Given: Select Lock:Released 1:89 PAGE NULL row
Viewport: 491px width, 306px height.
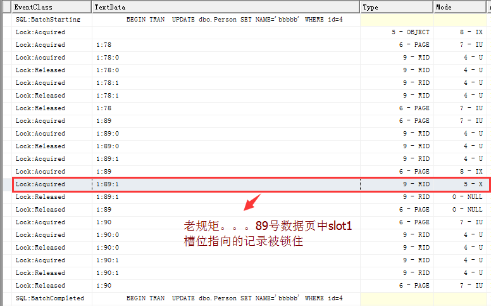Looking at the screenshot, I should [x=249, y=210].
